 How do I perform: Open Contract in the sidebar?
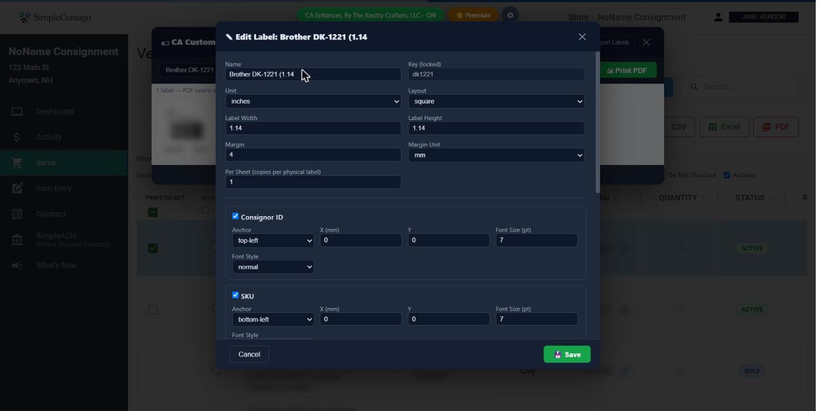click(x=51, y=214)
